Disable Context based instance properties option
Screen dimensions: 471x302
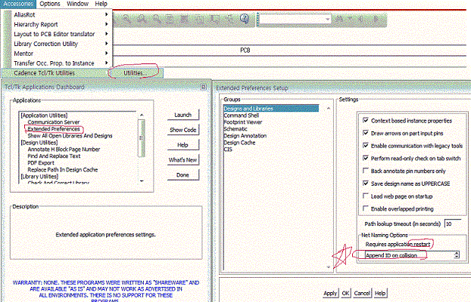(367, 121)
